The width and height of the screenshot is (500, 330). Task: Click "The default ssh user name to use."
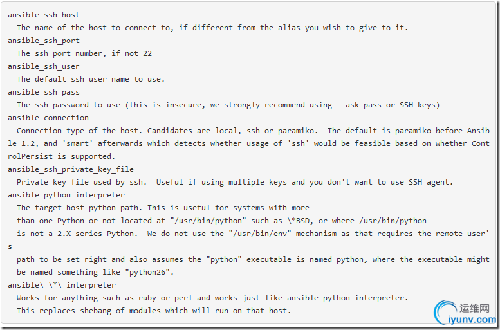point(91,79)
